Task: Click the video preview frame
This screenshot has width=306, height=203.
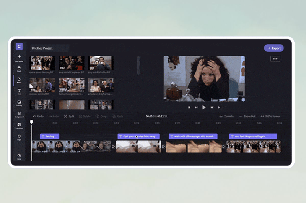Action: click(204, 79)
